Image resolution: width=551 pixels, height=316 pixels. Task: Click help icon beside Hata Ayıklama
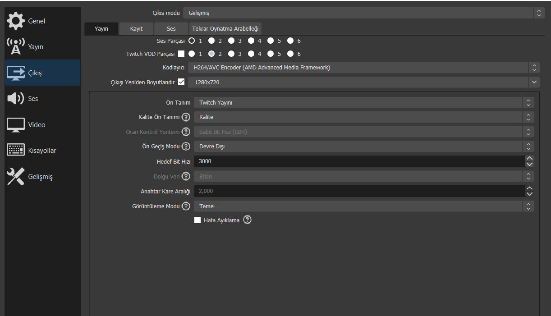pos(247,220)
